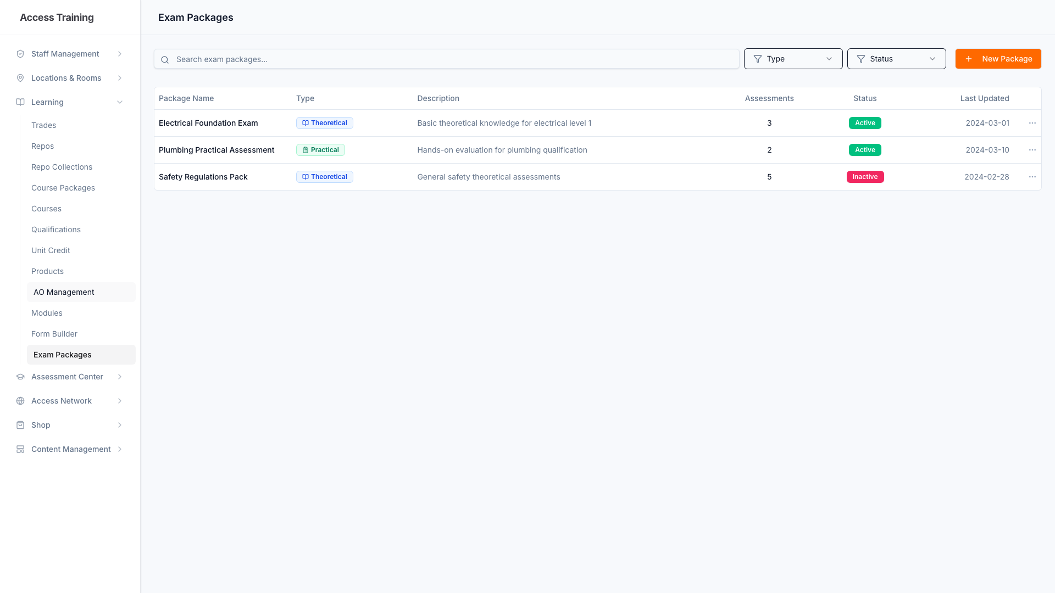Click the Shop bag icon
The height and width of the screenshot is (593, 1055).
[x=20, y=425]
